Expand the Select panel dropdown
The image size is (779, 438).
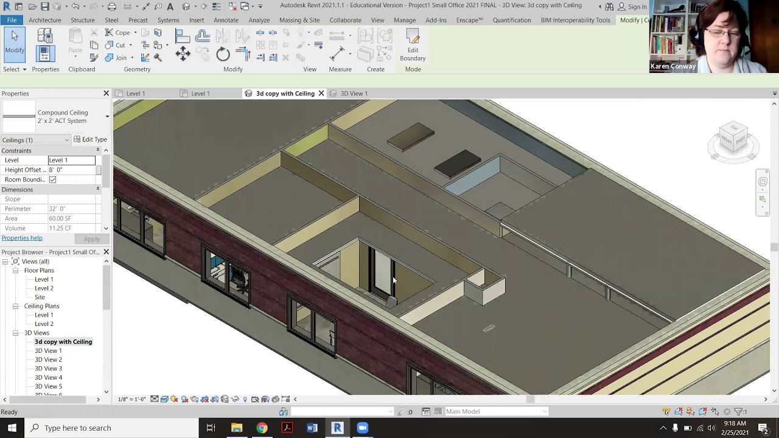15,69
